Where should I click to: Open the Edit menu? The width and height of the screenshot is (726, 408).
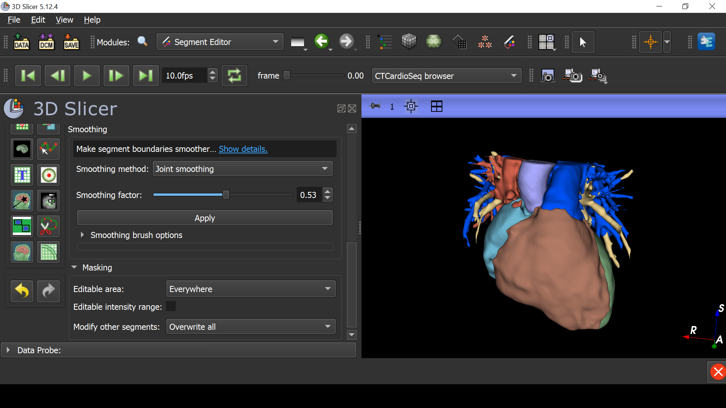coord(38,20)
